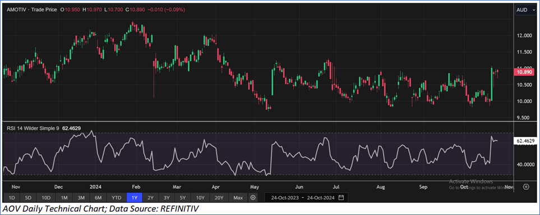Viewport: 540px width, 215px height.
Task: Click the Jun timeline label
Action: pos(299,187)
